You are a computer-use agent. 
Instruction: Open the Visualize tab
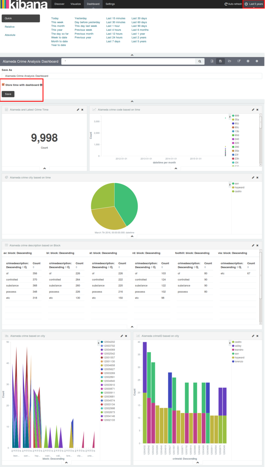76,4
